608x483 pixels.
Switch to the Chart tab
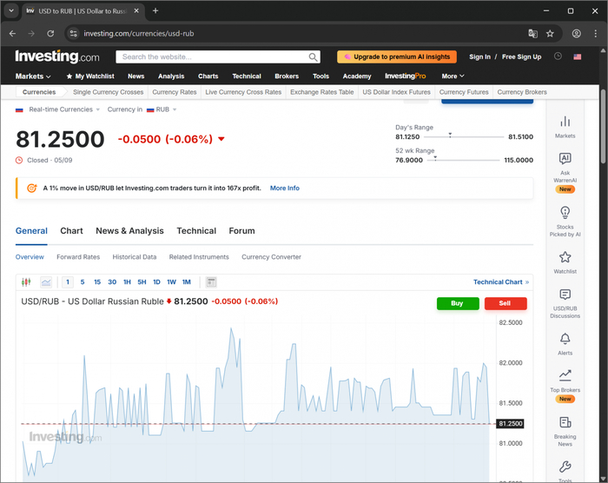pyautogui.click(x=71, y=231)
